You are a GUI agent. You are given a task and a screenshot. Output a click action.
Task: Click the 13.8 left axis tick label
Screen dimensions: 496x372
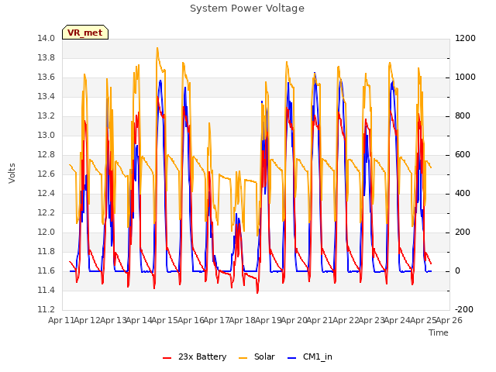click(x=46, y=58)
